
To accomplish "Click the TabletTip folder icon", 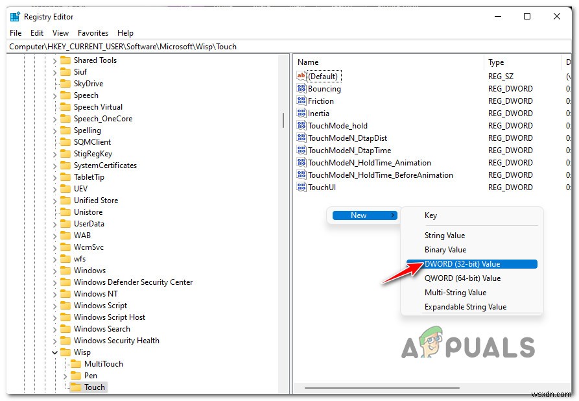I will coord(65,176).
